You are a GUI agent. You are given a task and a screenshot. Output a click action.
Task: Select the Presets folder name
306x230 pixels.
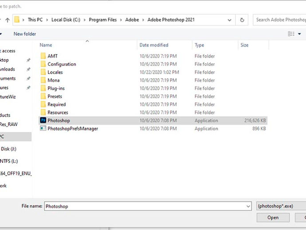55,96
